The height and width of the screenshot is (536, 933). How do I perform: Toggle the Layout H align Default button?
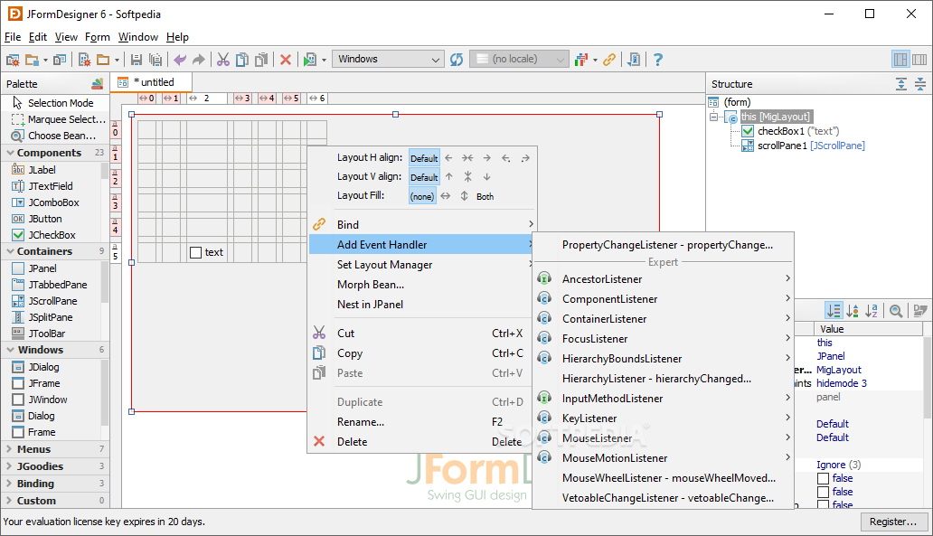click(x=424, y=158)
